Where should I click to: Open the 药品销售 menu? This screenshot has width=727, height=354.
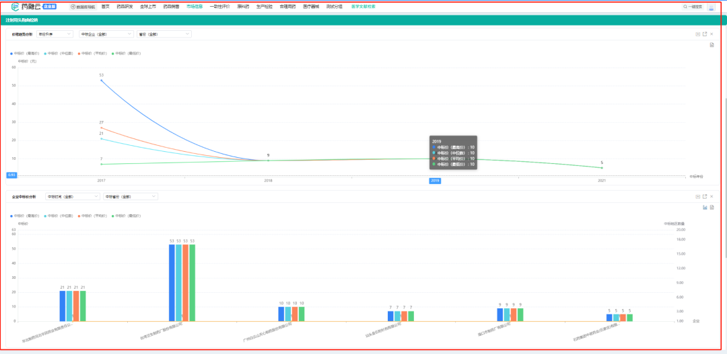171,7
